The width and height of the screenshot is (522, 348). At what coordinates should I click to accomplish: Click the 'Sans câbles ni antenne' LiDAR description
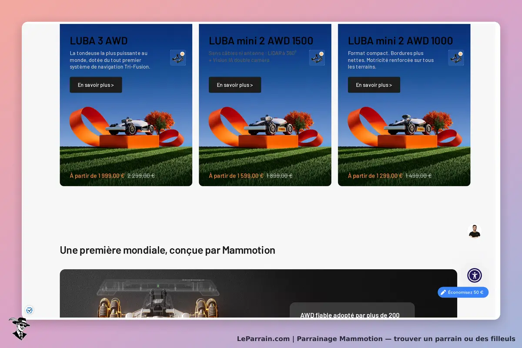coord(253,57)
